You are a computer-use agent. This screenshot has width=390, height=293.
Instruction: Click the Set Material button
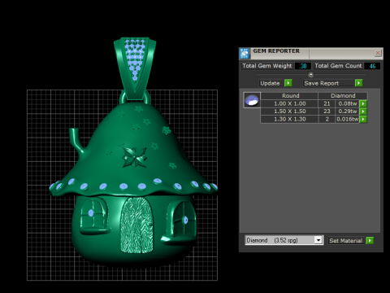point(346,240)
